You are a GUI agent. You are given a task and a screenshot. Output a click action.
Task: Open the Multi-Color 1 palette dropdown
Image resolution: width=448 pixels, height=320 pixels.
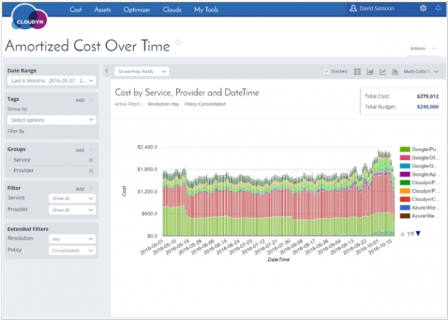click(x=421, y=72)
